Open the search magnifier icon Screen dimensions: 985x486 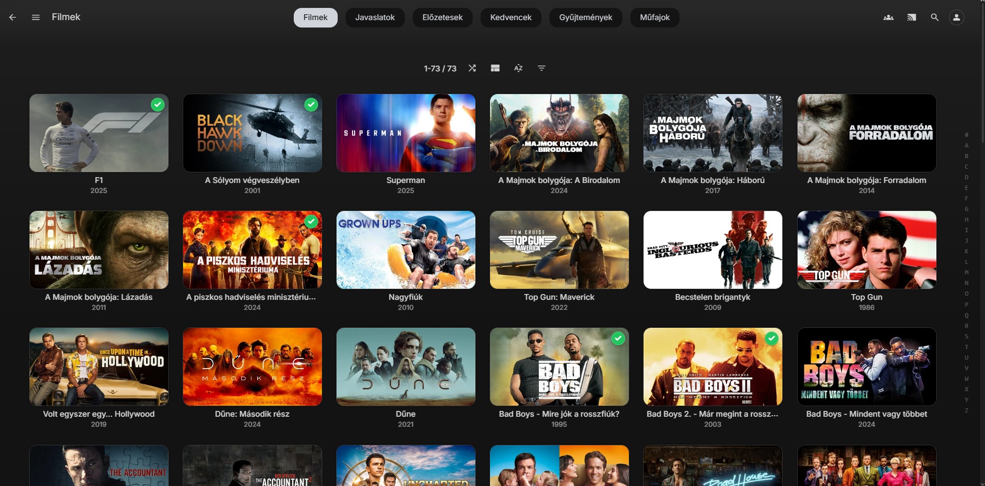coord(935,17)
